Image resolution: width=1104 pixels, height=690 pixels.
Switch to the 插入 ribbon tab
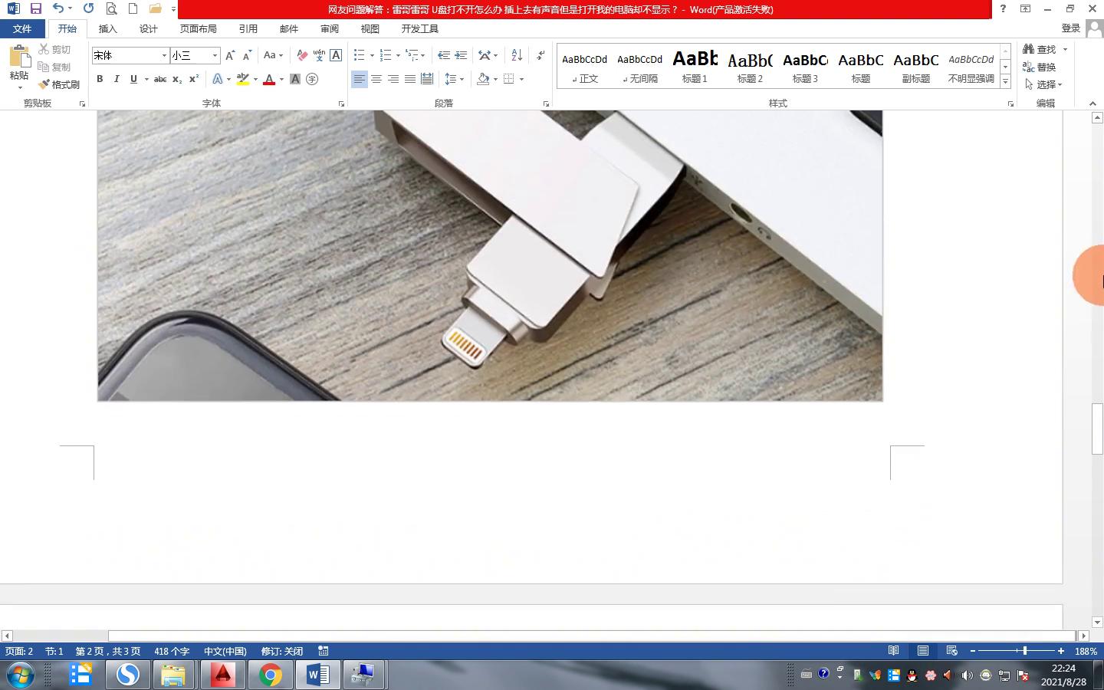(107, 28)
